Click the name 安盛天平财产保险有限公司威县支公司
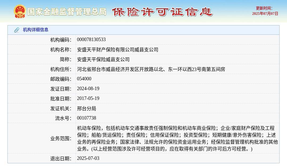The image size is (287, 167). [118, 50]
